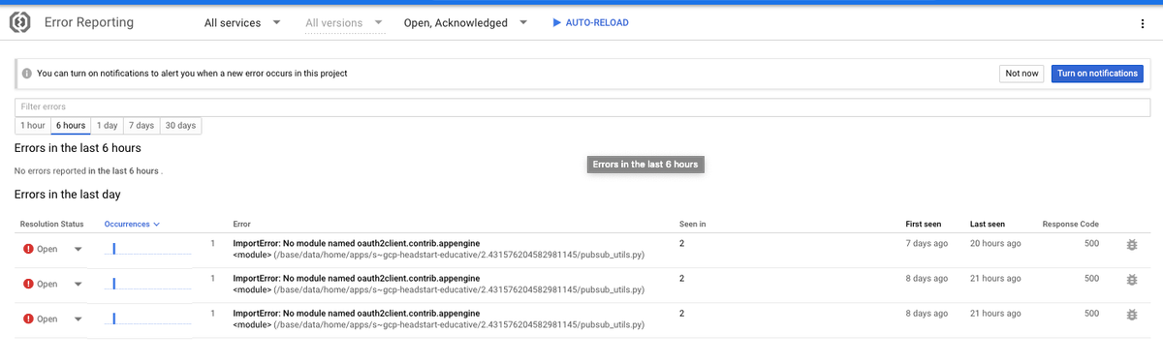This screenshot has height=364, width=1163.
Task: Open the ImportError entry in the second error row
Action: (357, 278)
